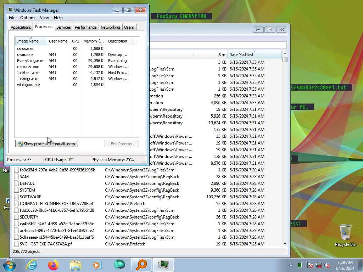Click Task Manager title bar icon

tap(10, 10)
